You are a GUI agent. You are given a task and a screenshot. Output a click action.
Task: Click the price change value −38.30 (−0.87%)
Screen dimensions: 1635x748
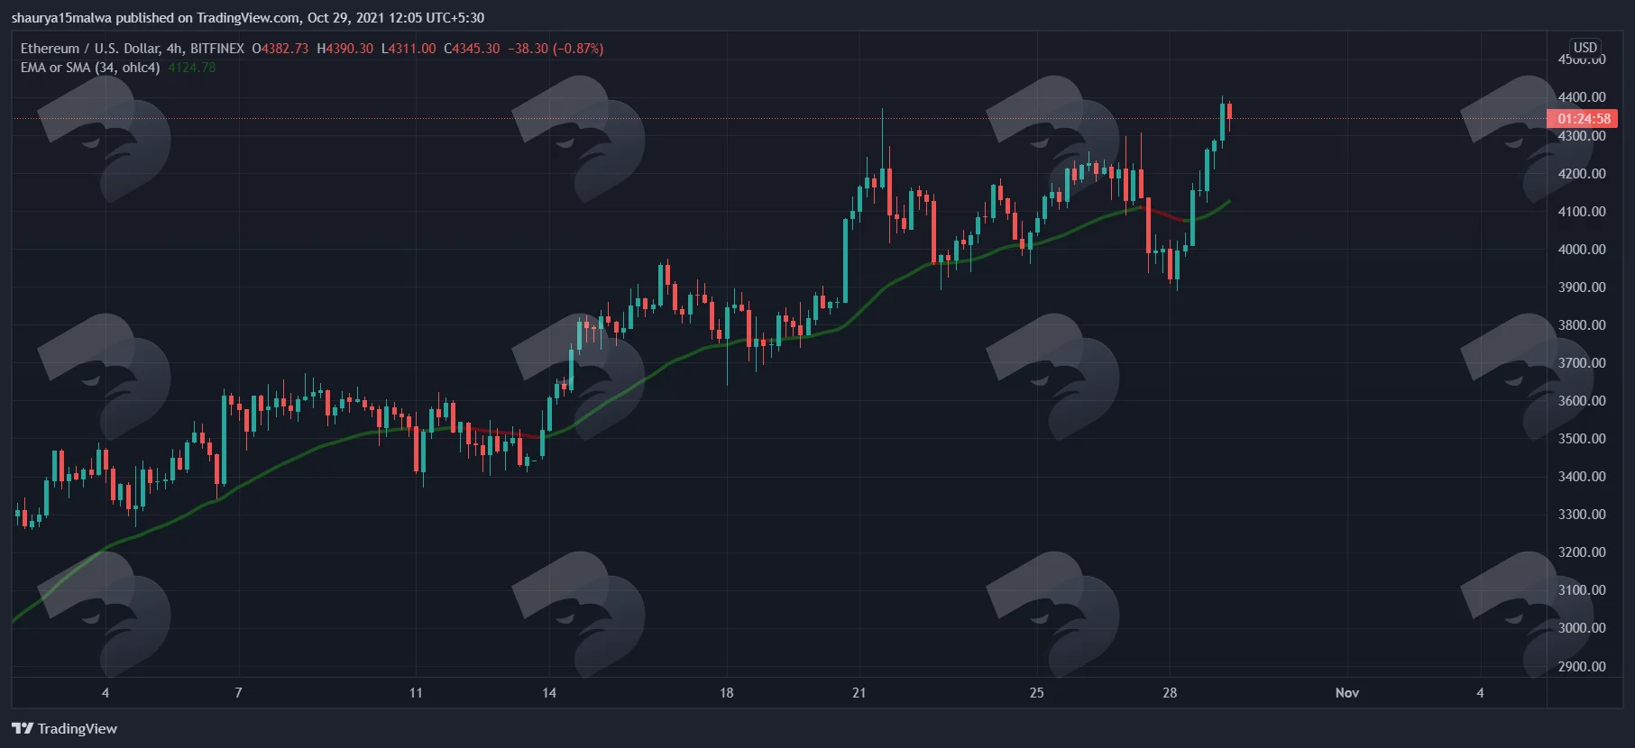pyautogui.click(x=556, y=49)
